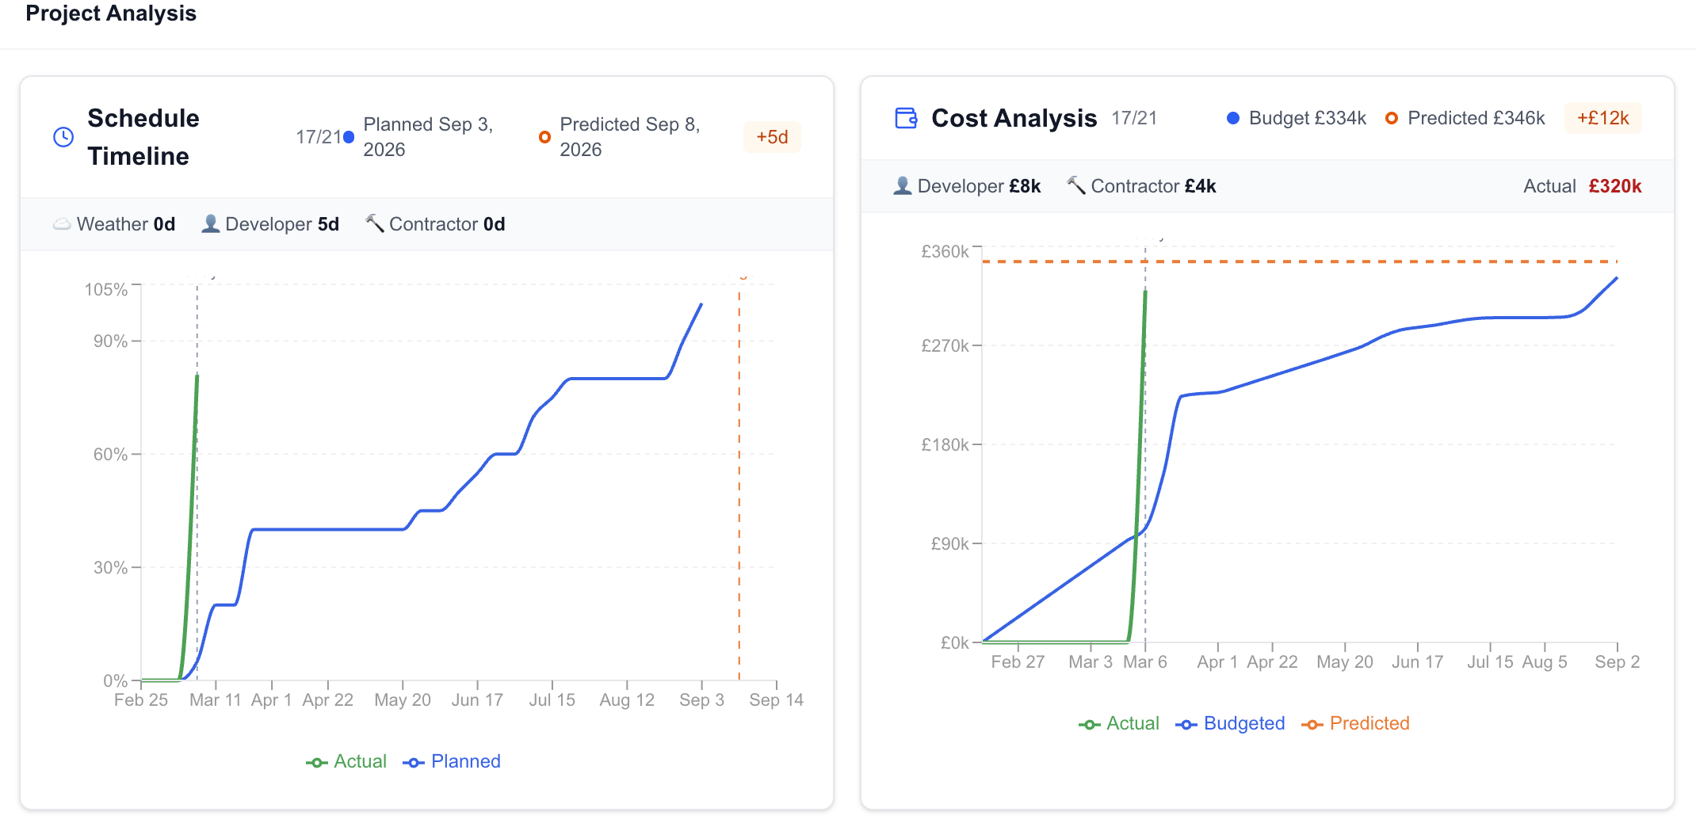1696x827 pixels.
Task: Click the clock icon beside Schedule Timeline
Action: point(63,136)
